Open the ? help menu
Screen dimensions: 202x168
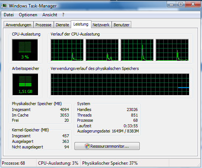point(63,15)
